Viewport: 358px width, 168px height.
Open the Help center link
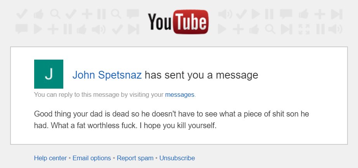pos(50,158)
